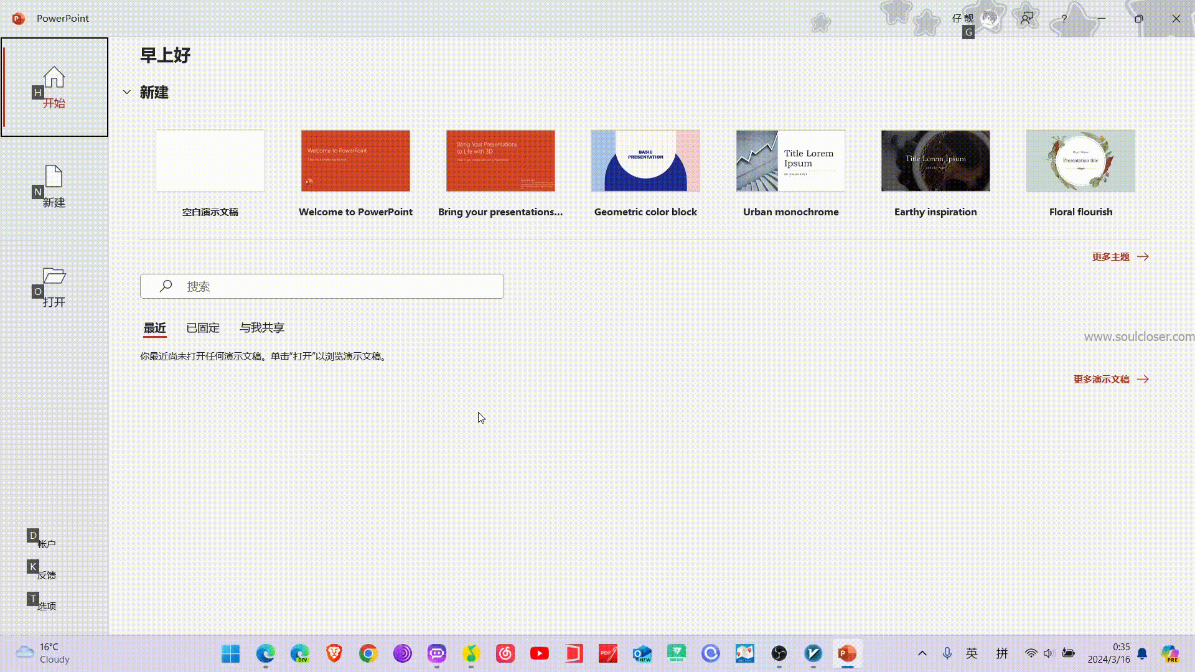This screenshot has width=1195, height=672.
Task: Open the 开始 home page in sidebar
Action: pos(54,87)
